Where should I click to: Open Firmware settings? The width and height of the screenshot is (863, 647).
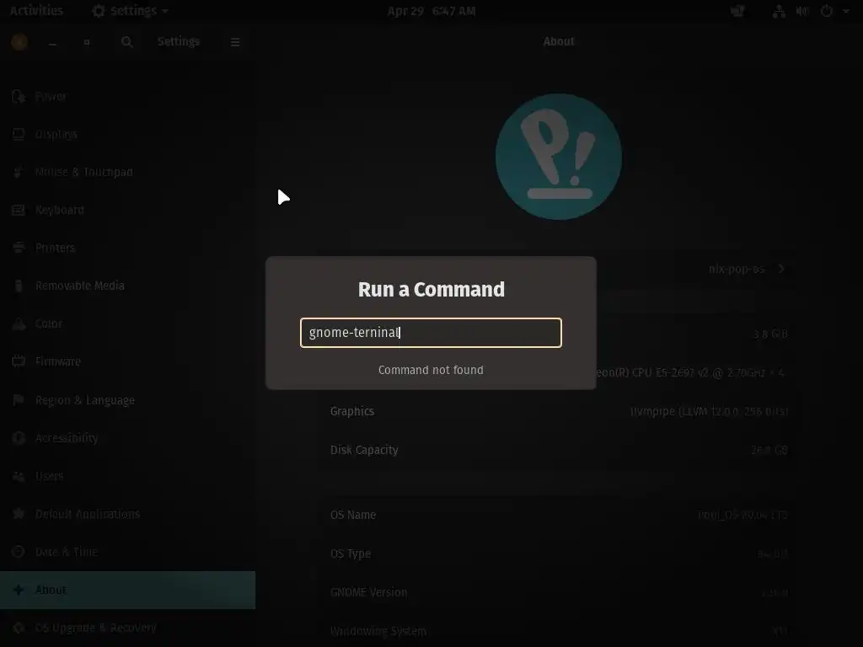click(128, 361)
